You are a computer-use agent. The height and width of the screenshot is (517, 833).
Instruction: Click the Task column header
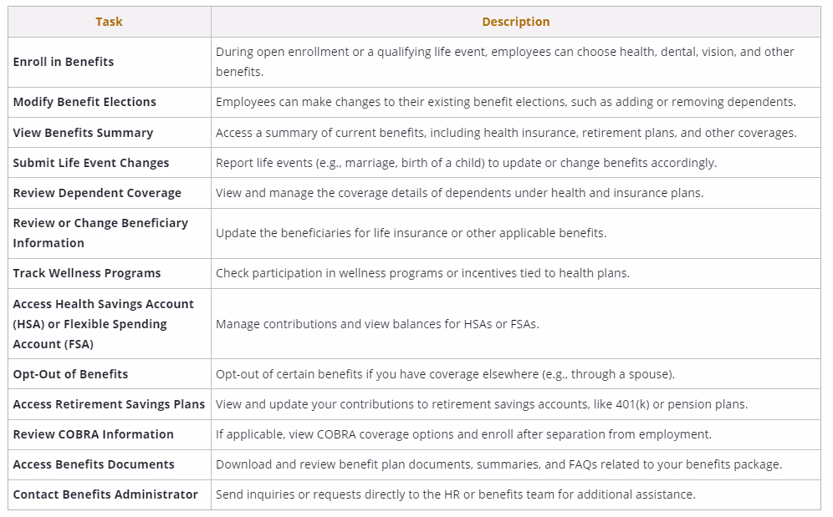coord(109,22)
